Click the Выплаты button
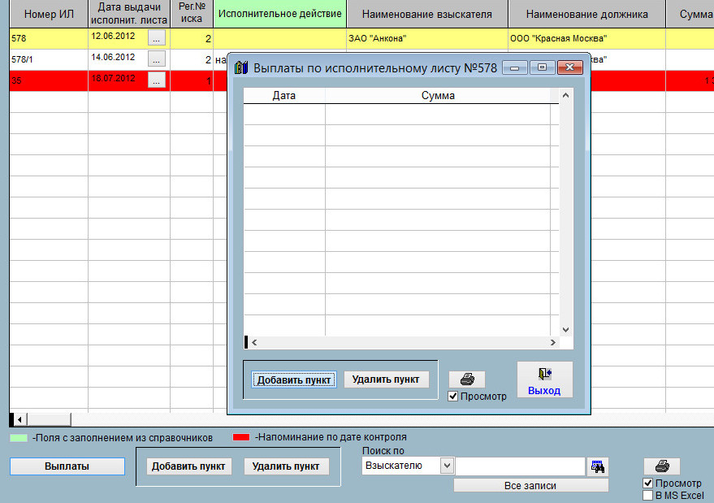 [x=67, y=466]
